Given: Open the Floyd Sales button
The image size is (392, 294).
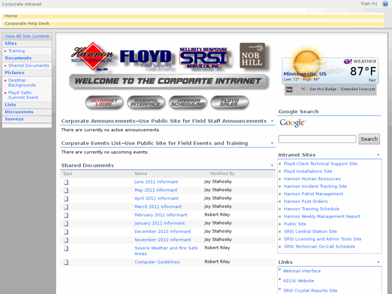Looking at the screenshot, I should click(x=230, y=102).
